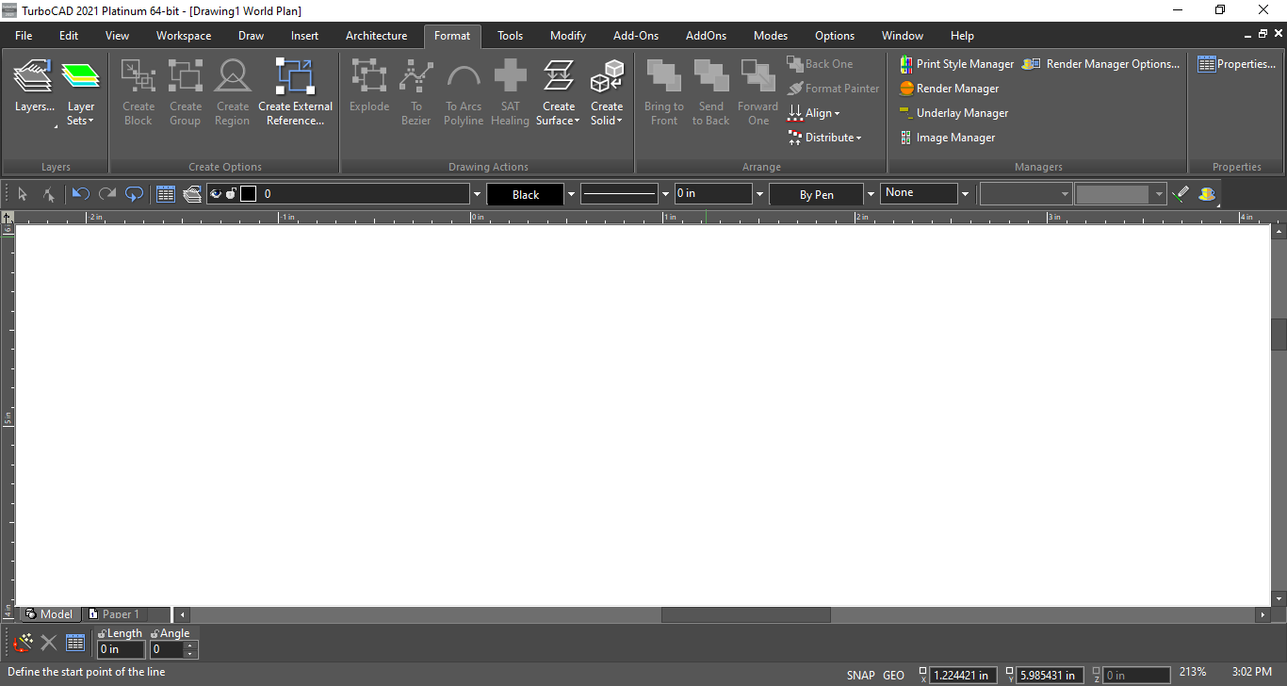Click the SAT Healing icon

pos(511,75)
